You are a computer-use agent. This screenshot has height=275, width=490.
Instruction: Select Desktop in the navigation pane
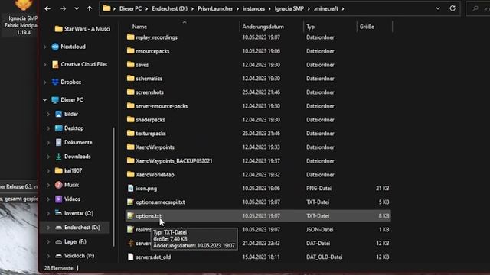[x=69, y=128]
